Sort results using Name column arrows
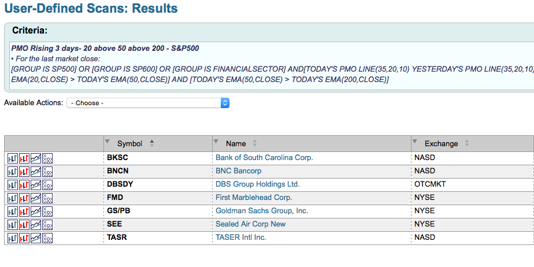This screenshot has height=267, width=534. click(255, 143)
